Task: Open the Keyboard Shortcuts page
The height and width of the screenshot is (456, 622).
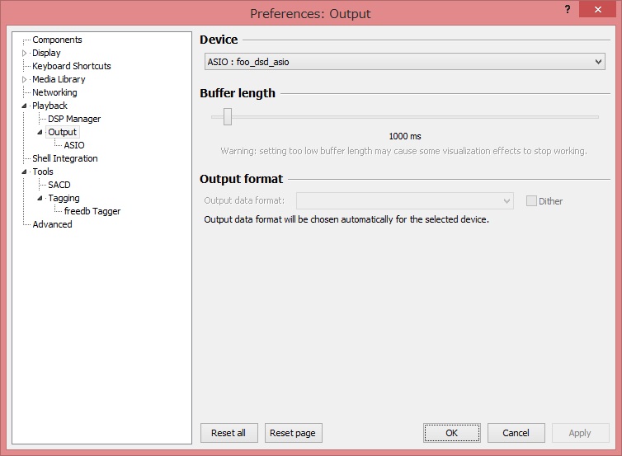Action: [72, 66]
